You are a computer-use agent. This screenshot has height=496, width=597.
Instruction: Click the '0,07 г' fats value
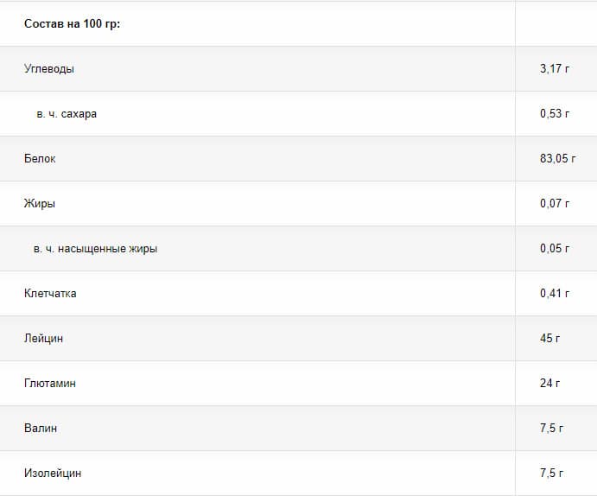tap(555, 204)
